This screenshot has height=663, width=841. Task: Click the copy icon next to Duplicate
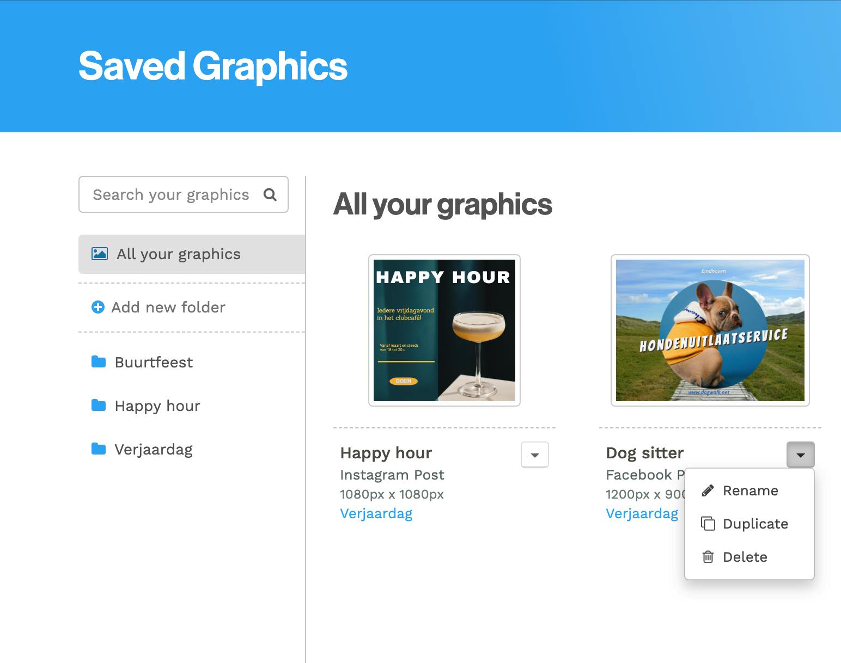708,524
